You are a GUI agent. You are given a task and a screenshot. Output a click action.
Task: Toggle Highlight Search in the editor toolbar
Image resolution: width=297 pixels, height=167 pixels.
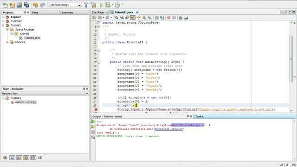(x=133, y=18)
